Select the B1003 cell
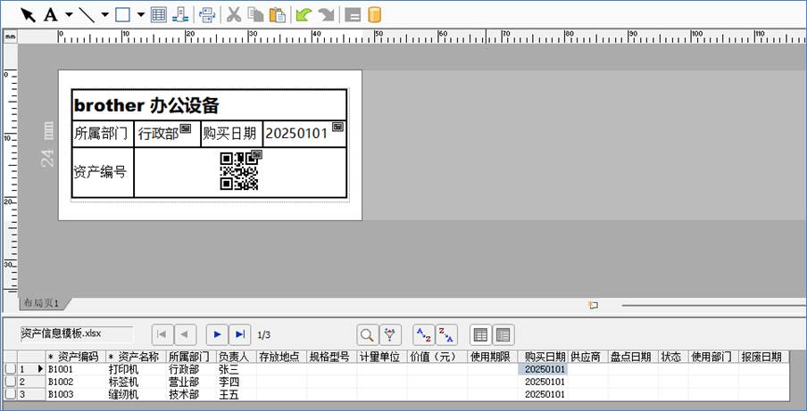807x411 pixels. point(76,395)
